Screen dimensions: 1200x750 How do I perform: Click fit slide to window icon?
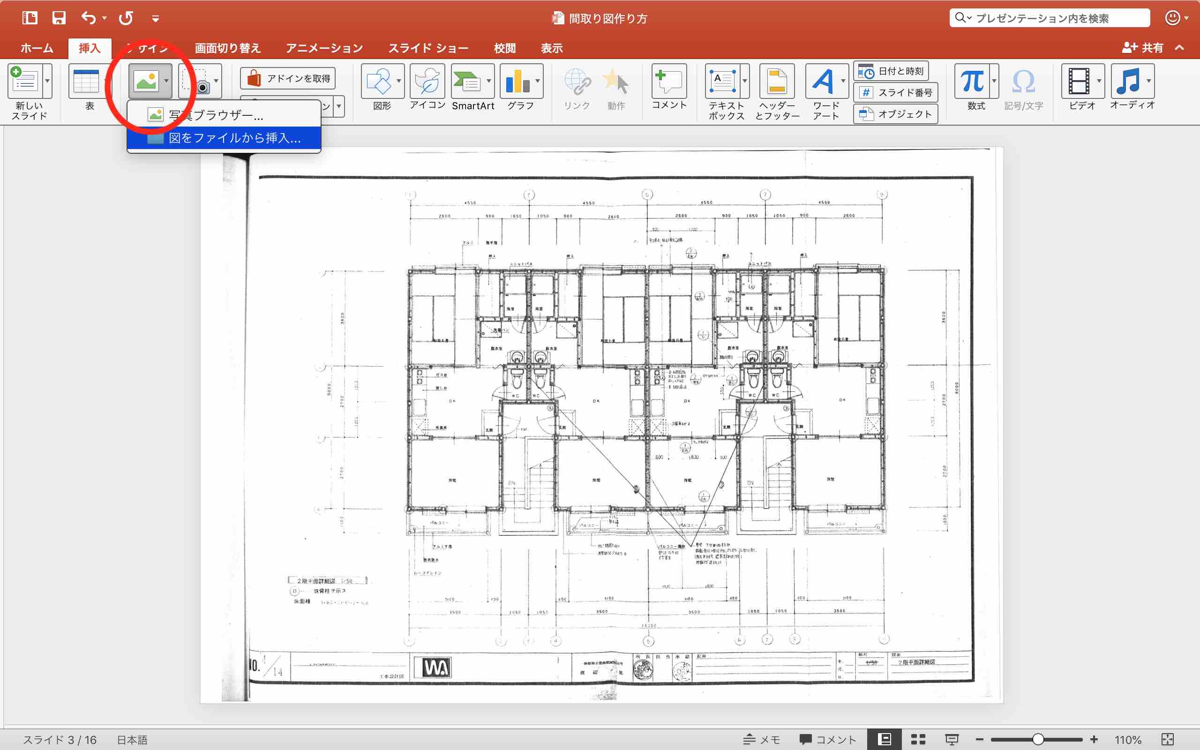(1168, 740)
